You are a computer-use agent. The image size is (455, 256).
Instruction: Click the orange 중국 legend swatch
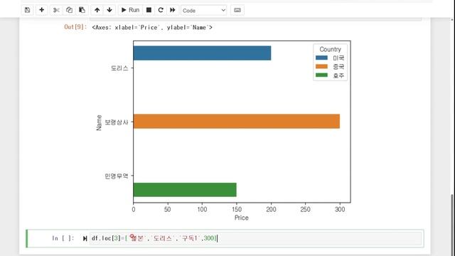click(321, 66)
